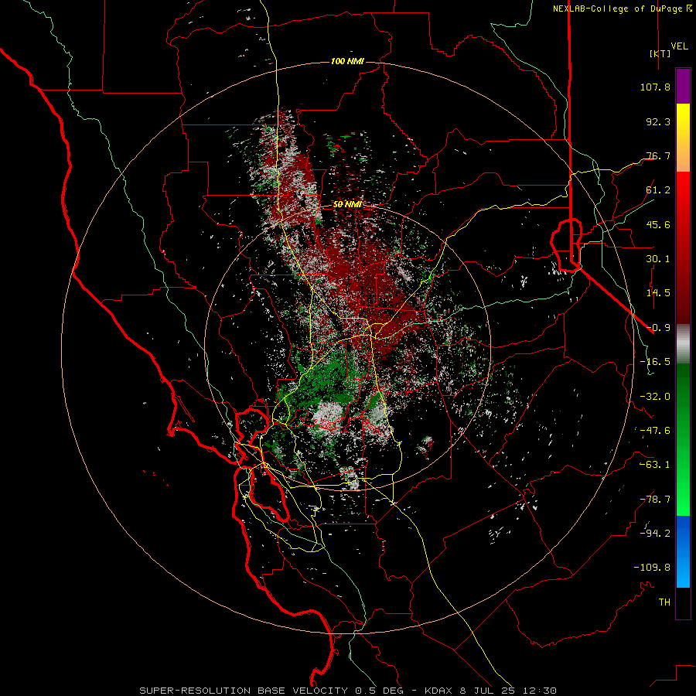Select the 14.5 legend value
696x696 pixels.
coord(658,293)
